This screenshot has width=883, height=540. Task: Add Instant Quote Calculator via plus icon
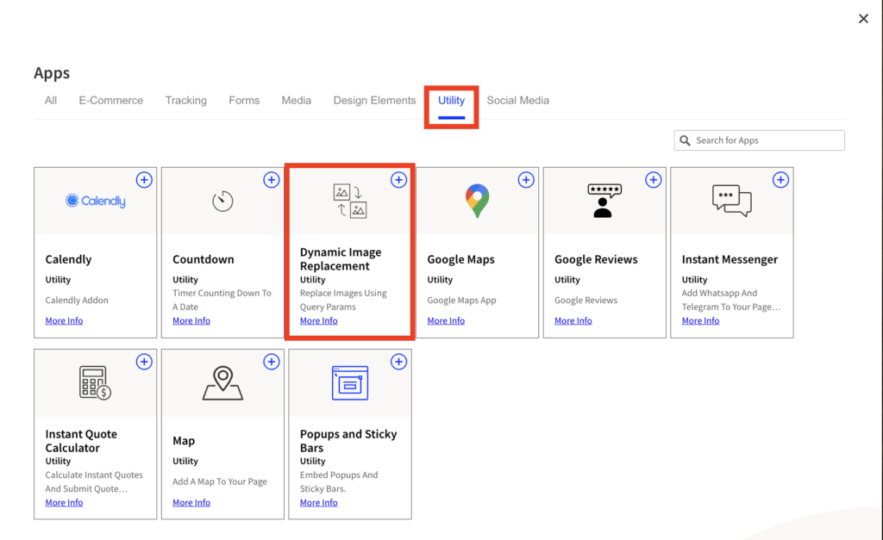pyautogui.click(x=144, y=362)
